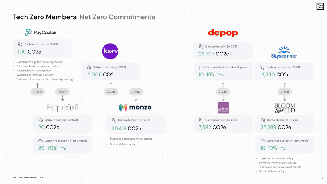Click the Bloom & Wild logo

pyautogui.click(x=285, y=108)
